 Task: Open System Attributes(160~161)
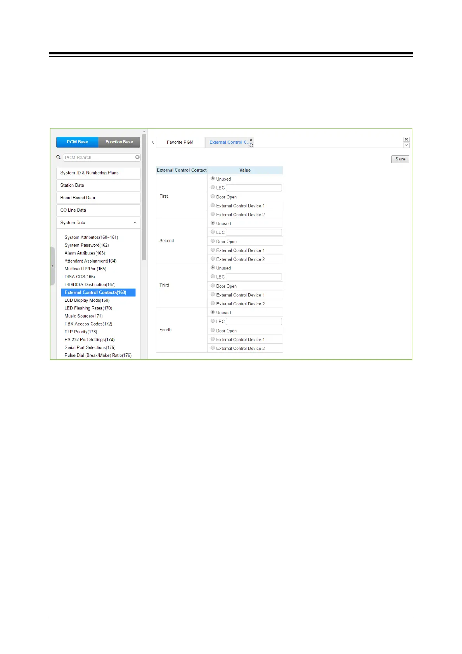tap(91, 237)
